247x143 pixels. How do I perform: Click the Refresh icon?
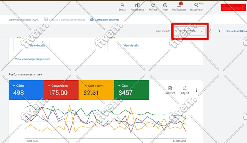(x=153, y=5)
